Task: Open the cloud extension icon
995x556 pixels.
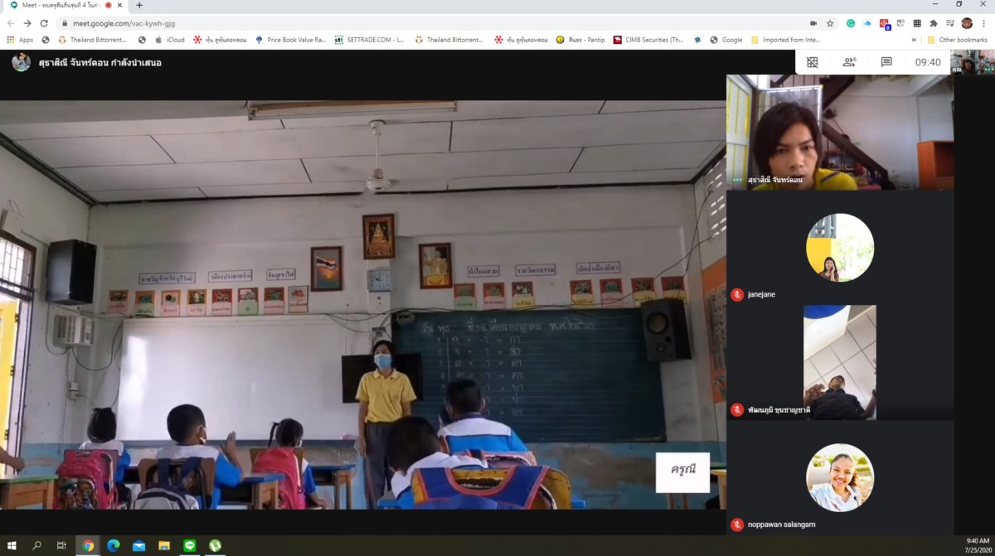Action: click(867, 23)
